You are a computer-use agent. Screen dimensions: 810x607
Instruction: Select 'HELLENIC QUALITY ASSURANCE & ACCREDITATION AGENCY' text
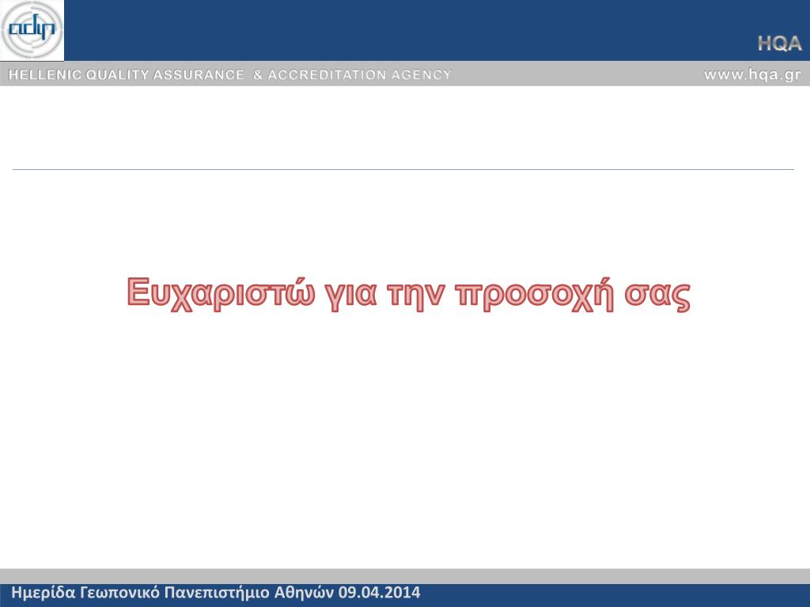coord(230,75)
